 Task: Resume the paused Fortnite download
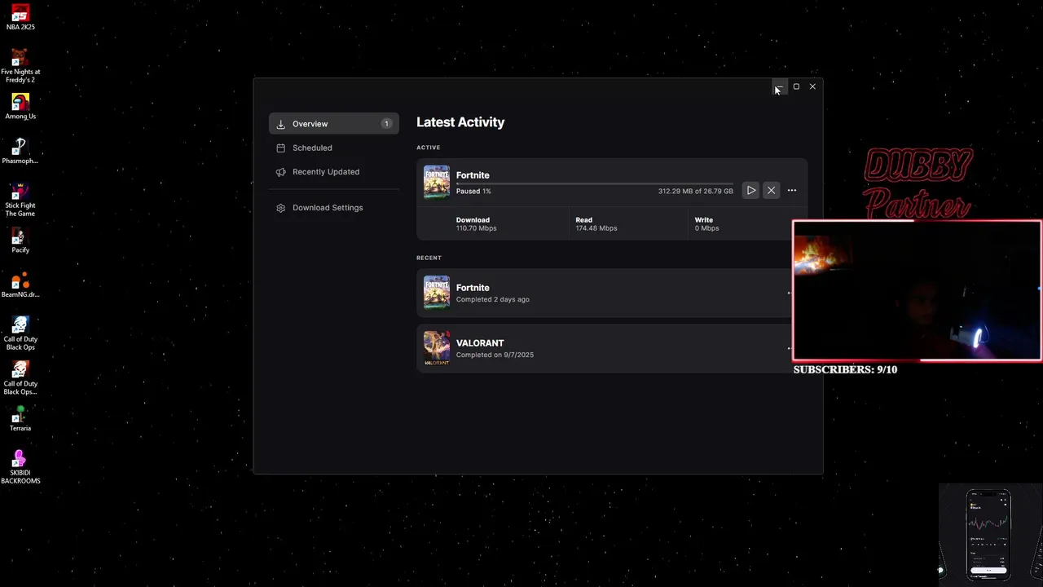pyautogui.click(x=751, y=191)
